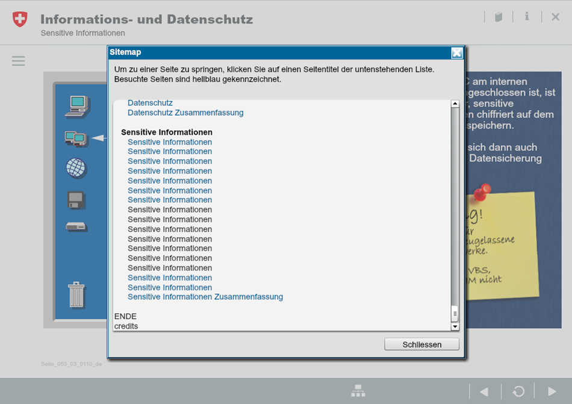Click the sitemap scrollbar down arrow
This screenshot has width=572, height=404.
455,326
